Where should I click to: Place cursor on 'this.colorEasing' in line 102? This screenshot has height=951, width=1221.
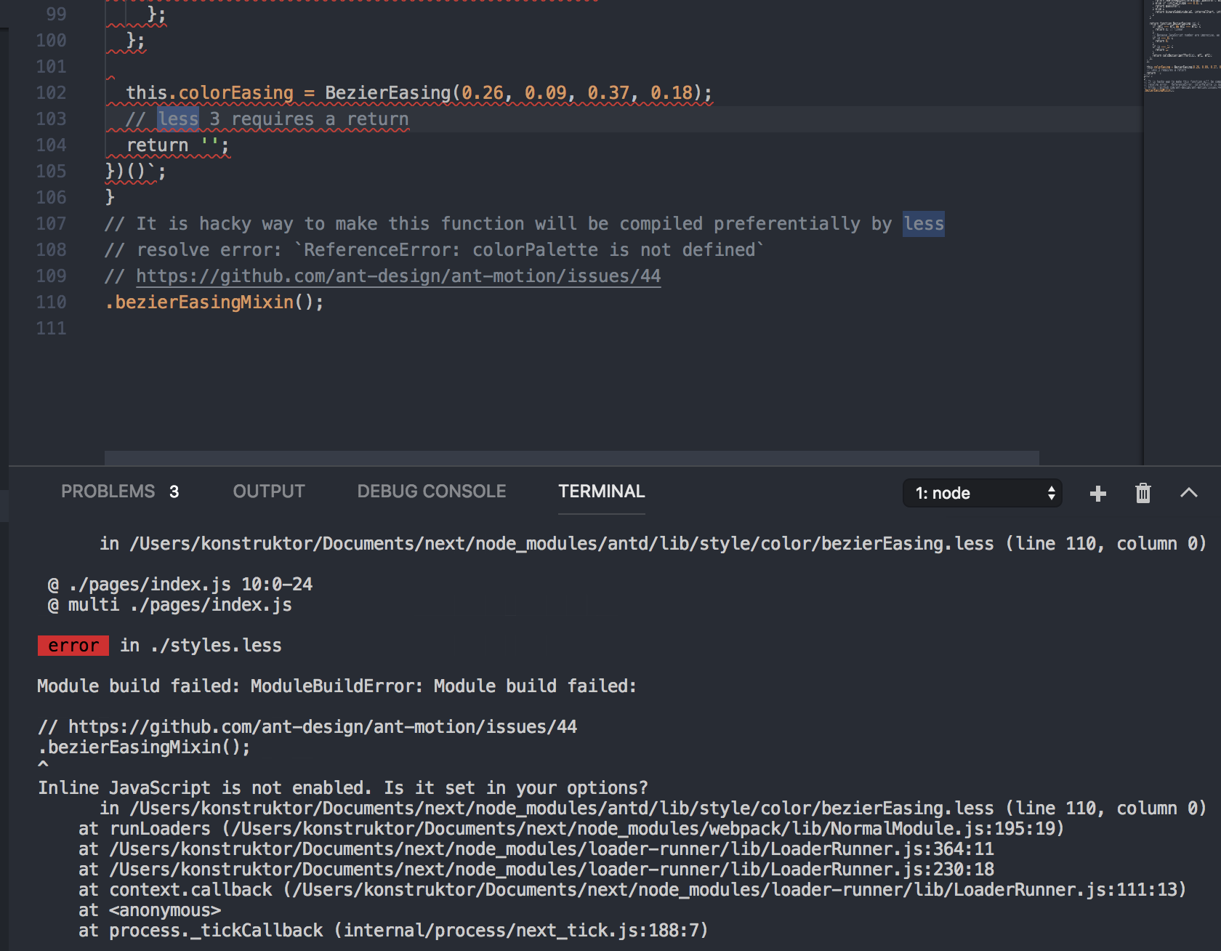(x=210, y=93)
